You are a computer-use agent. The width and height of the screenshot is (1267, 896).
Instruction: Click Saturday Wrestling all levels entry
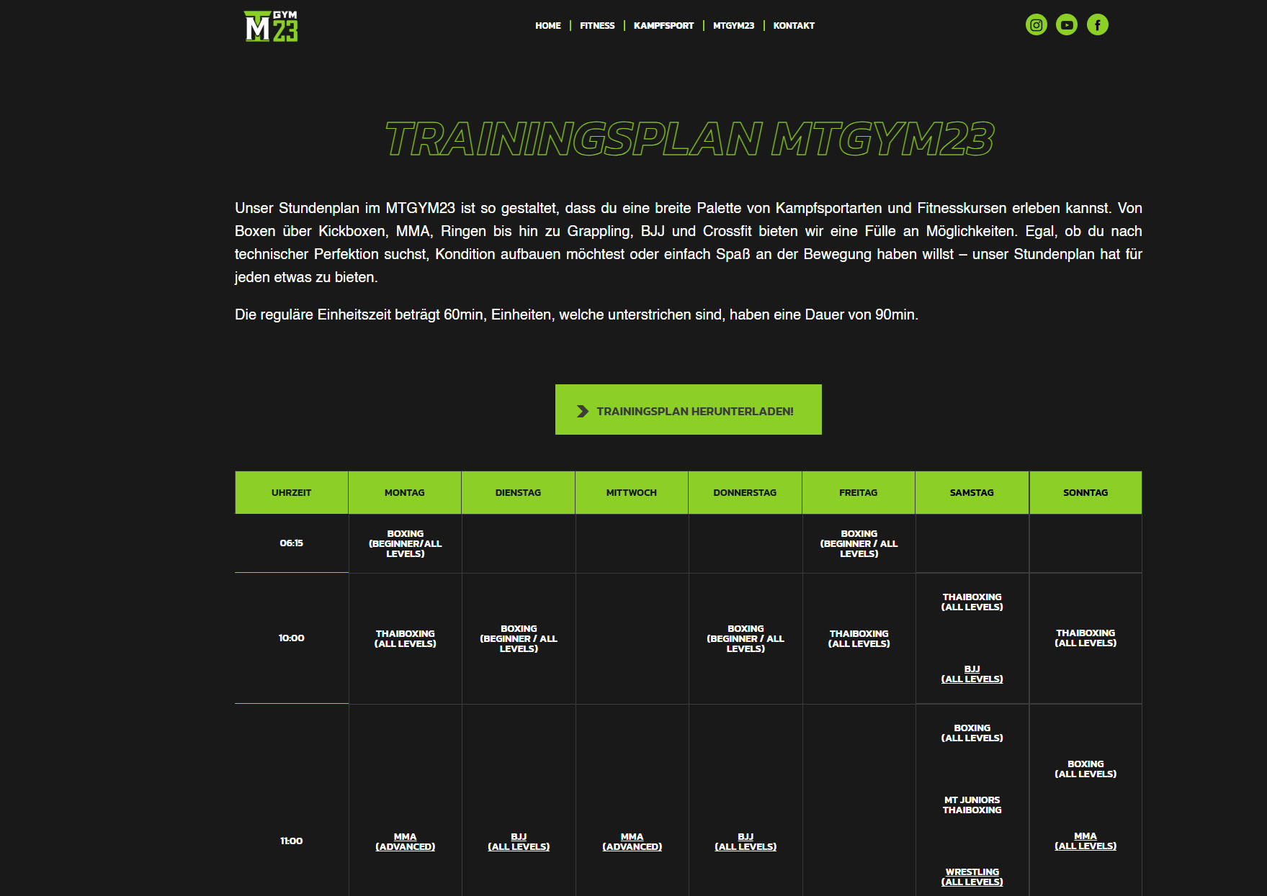pyautogui.click(x=972, y=877)
